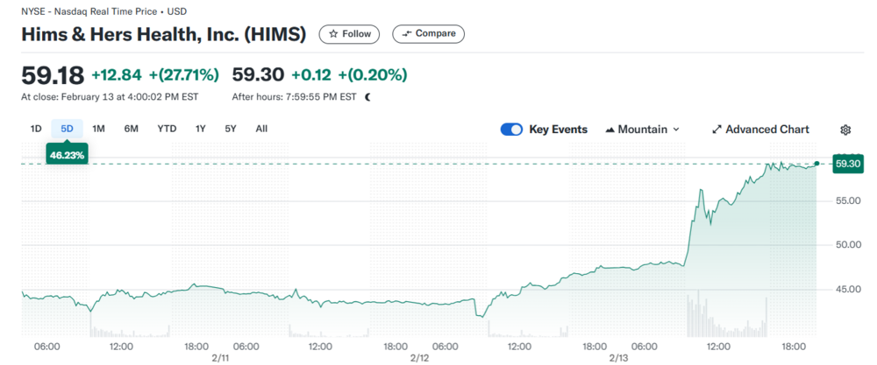
Task: Expand the Mountain dropdown chevron
Action: pos(676,130)
